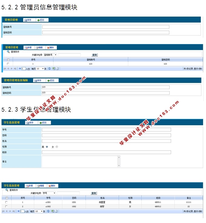Go to first page in 学生信息管理 pager
The width and height of the screenshot is (206, 223).
click(x=3, y=211)
